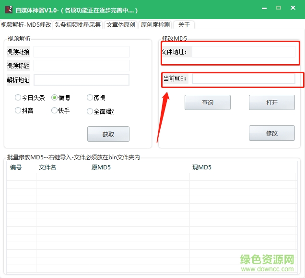Screen dimensions: 305x278
Task: Click the 打开 button to open file
Action: click(271, 102)
